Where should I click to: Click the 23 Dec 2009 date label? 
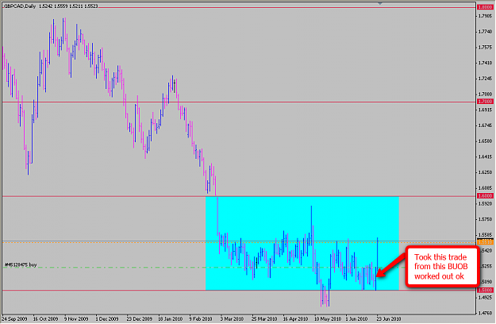point(139,319)
